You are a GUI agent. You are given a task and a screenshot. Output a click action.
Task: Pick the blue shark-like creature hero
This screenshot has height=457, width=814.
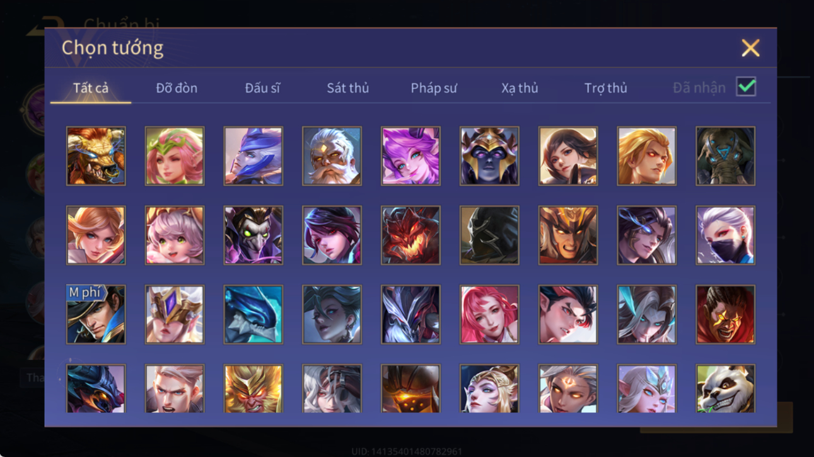pos(253,315)
